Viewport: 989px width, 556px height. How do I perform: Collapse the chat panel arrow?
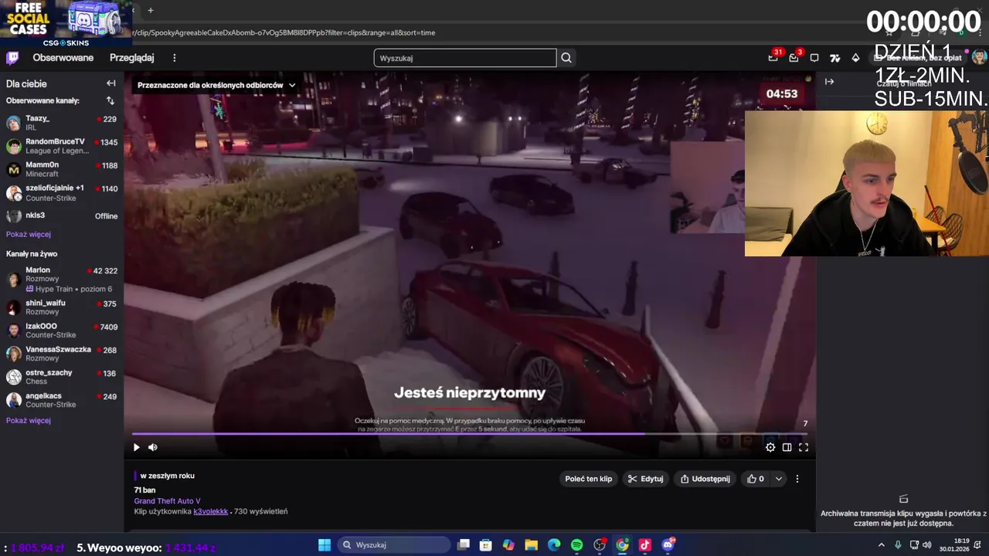829,81
